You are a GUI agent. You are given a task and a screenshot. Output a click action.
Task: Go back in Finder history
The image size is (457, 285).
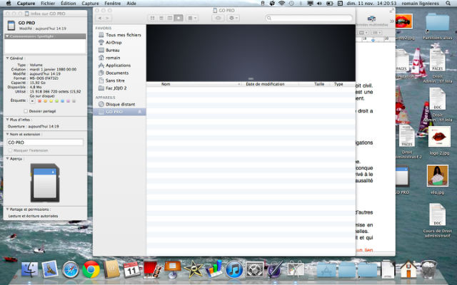tap(100, 18)
